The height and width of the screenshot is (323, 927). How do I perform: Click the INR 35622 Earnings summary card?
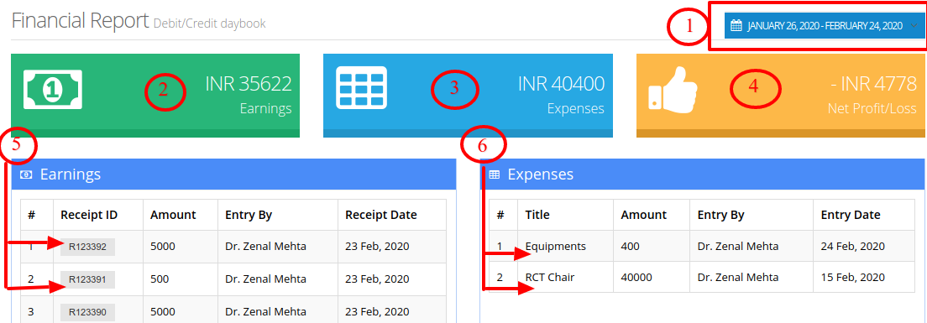[x=155, y=96]
